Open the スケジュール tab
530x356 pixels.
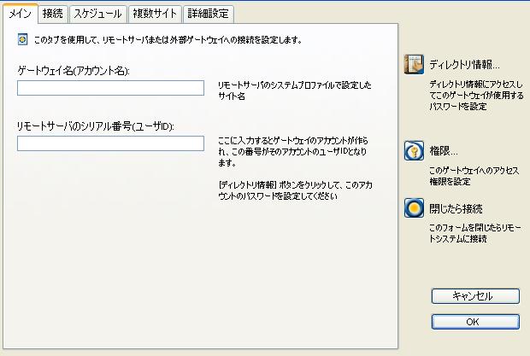coord(97,14)
